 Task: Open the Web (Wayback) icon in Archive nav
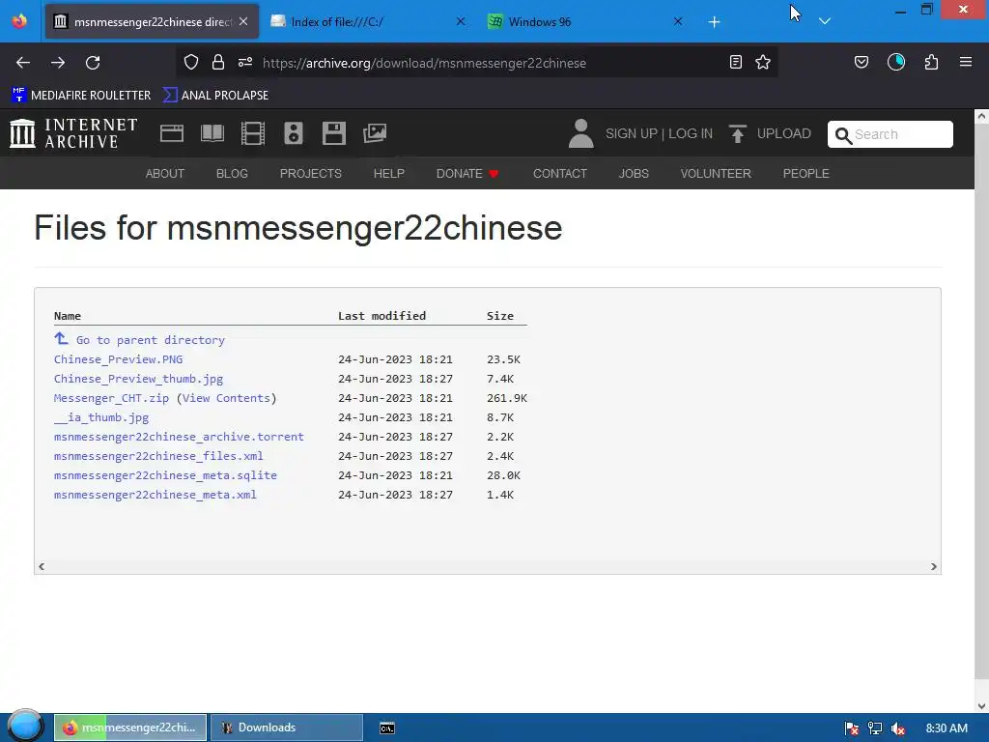tap(172, 133)
